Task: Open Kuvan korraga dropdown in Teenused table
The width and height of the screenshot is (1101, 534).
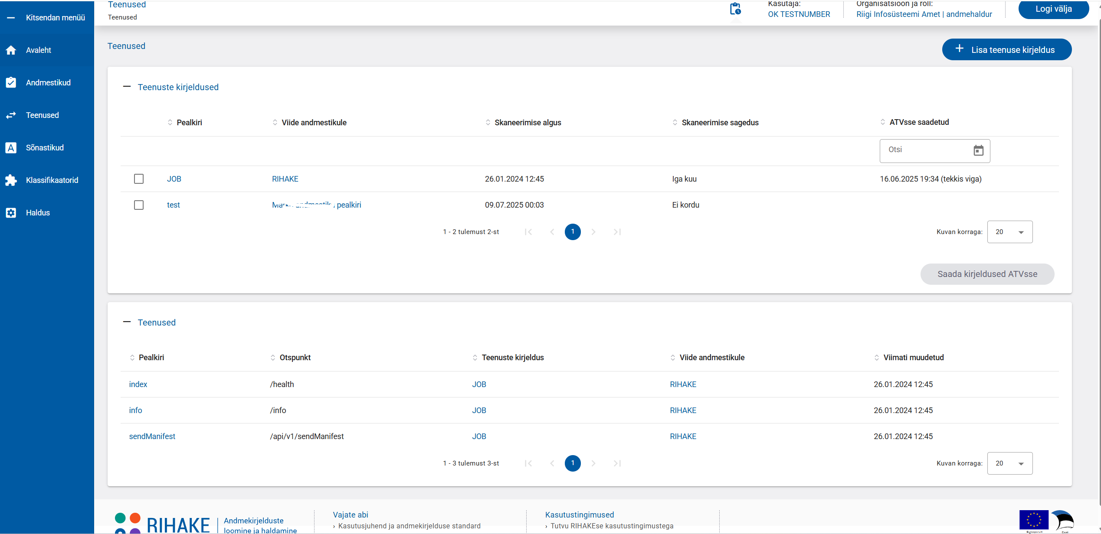Action: [1009, 463]
